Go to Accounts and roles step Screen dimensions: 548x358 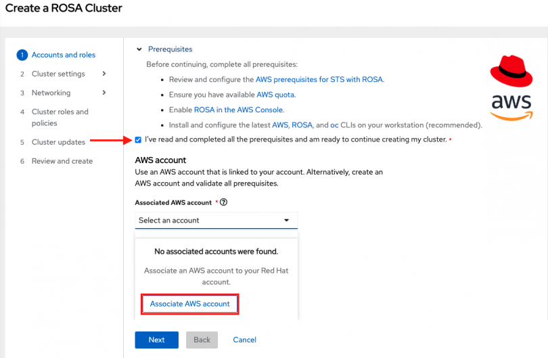coord(64,55)
